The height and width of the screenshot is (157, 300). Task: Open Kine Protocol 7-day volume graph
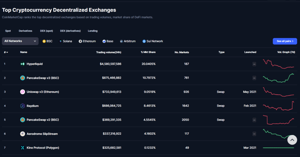point(278,148)
